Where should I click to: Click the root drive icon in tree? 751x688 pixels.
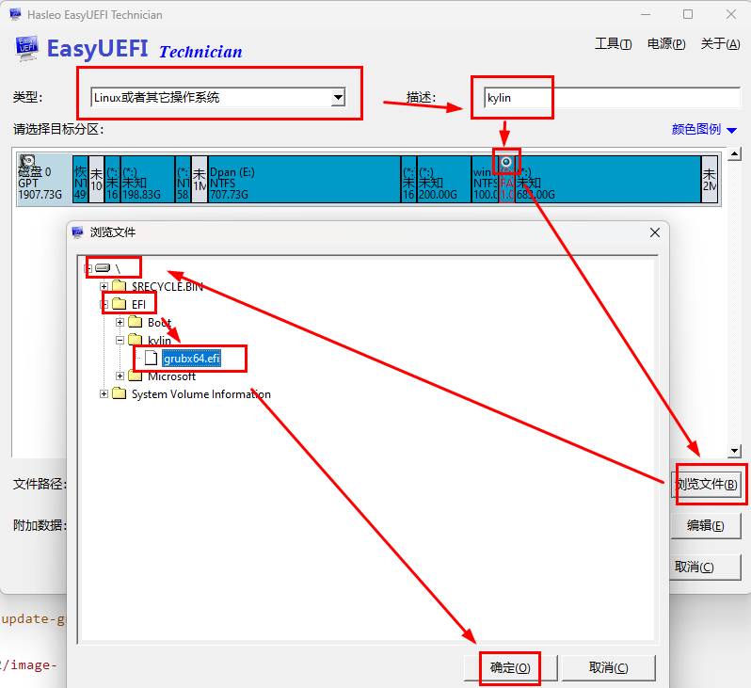(103, 268)
